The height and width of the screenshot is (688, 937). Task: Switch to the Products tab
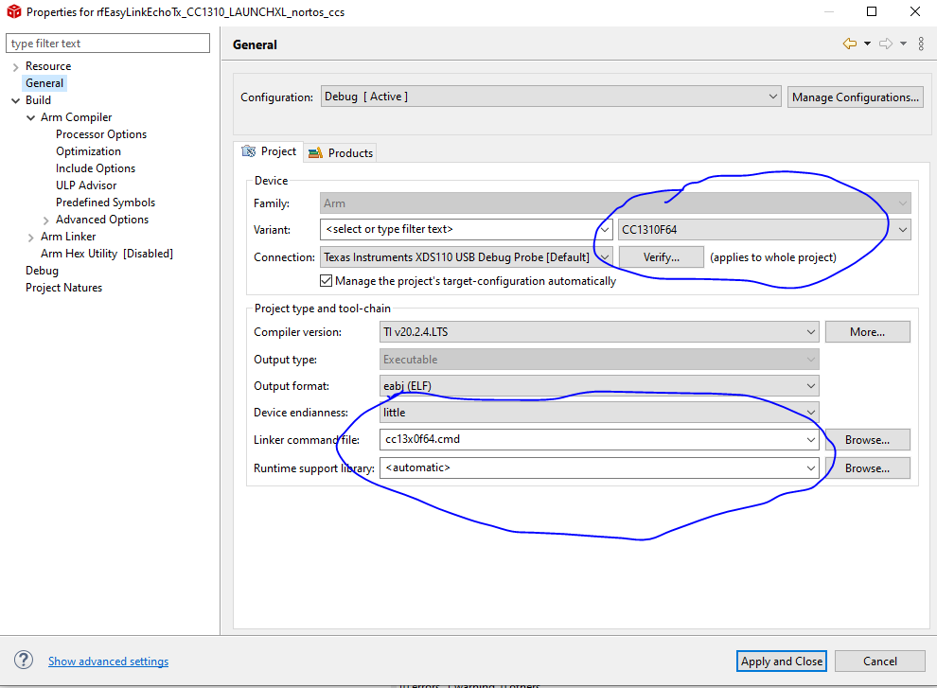[x=341, y=153]
